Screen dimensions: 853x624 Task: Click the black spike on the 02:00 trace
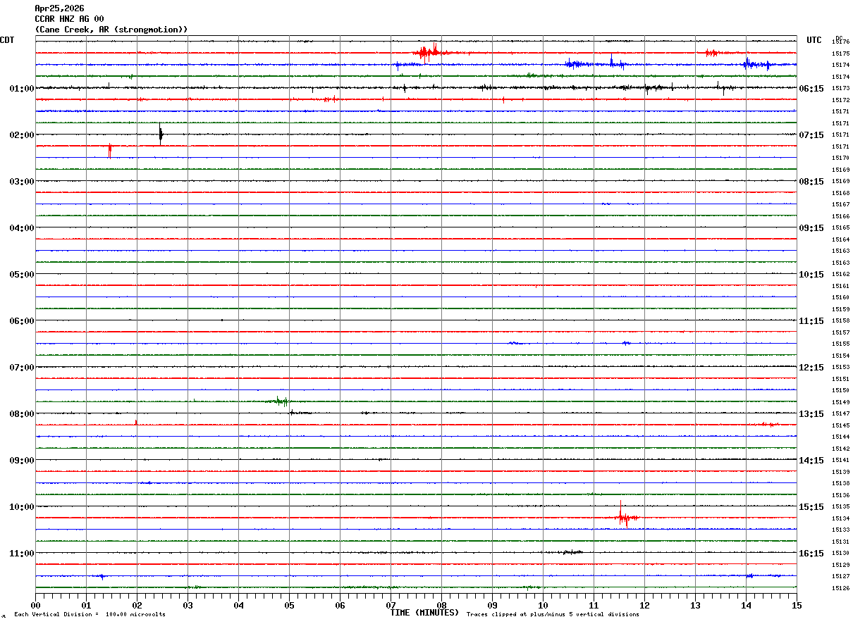(x=161, y=134)
